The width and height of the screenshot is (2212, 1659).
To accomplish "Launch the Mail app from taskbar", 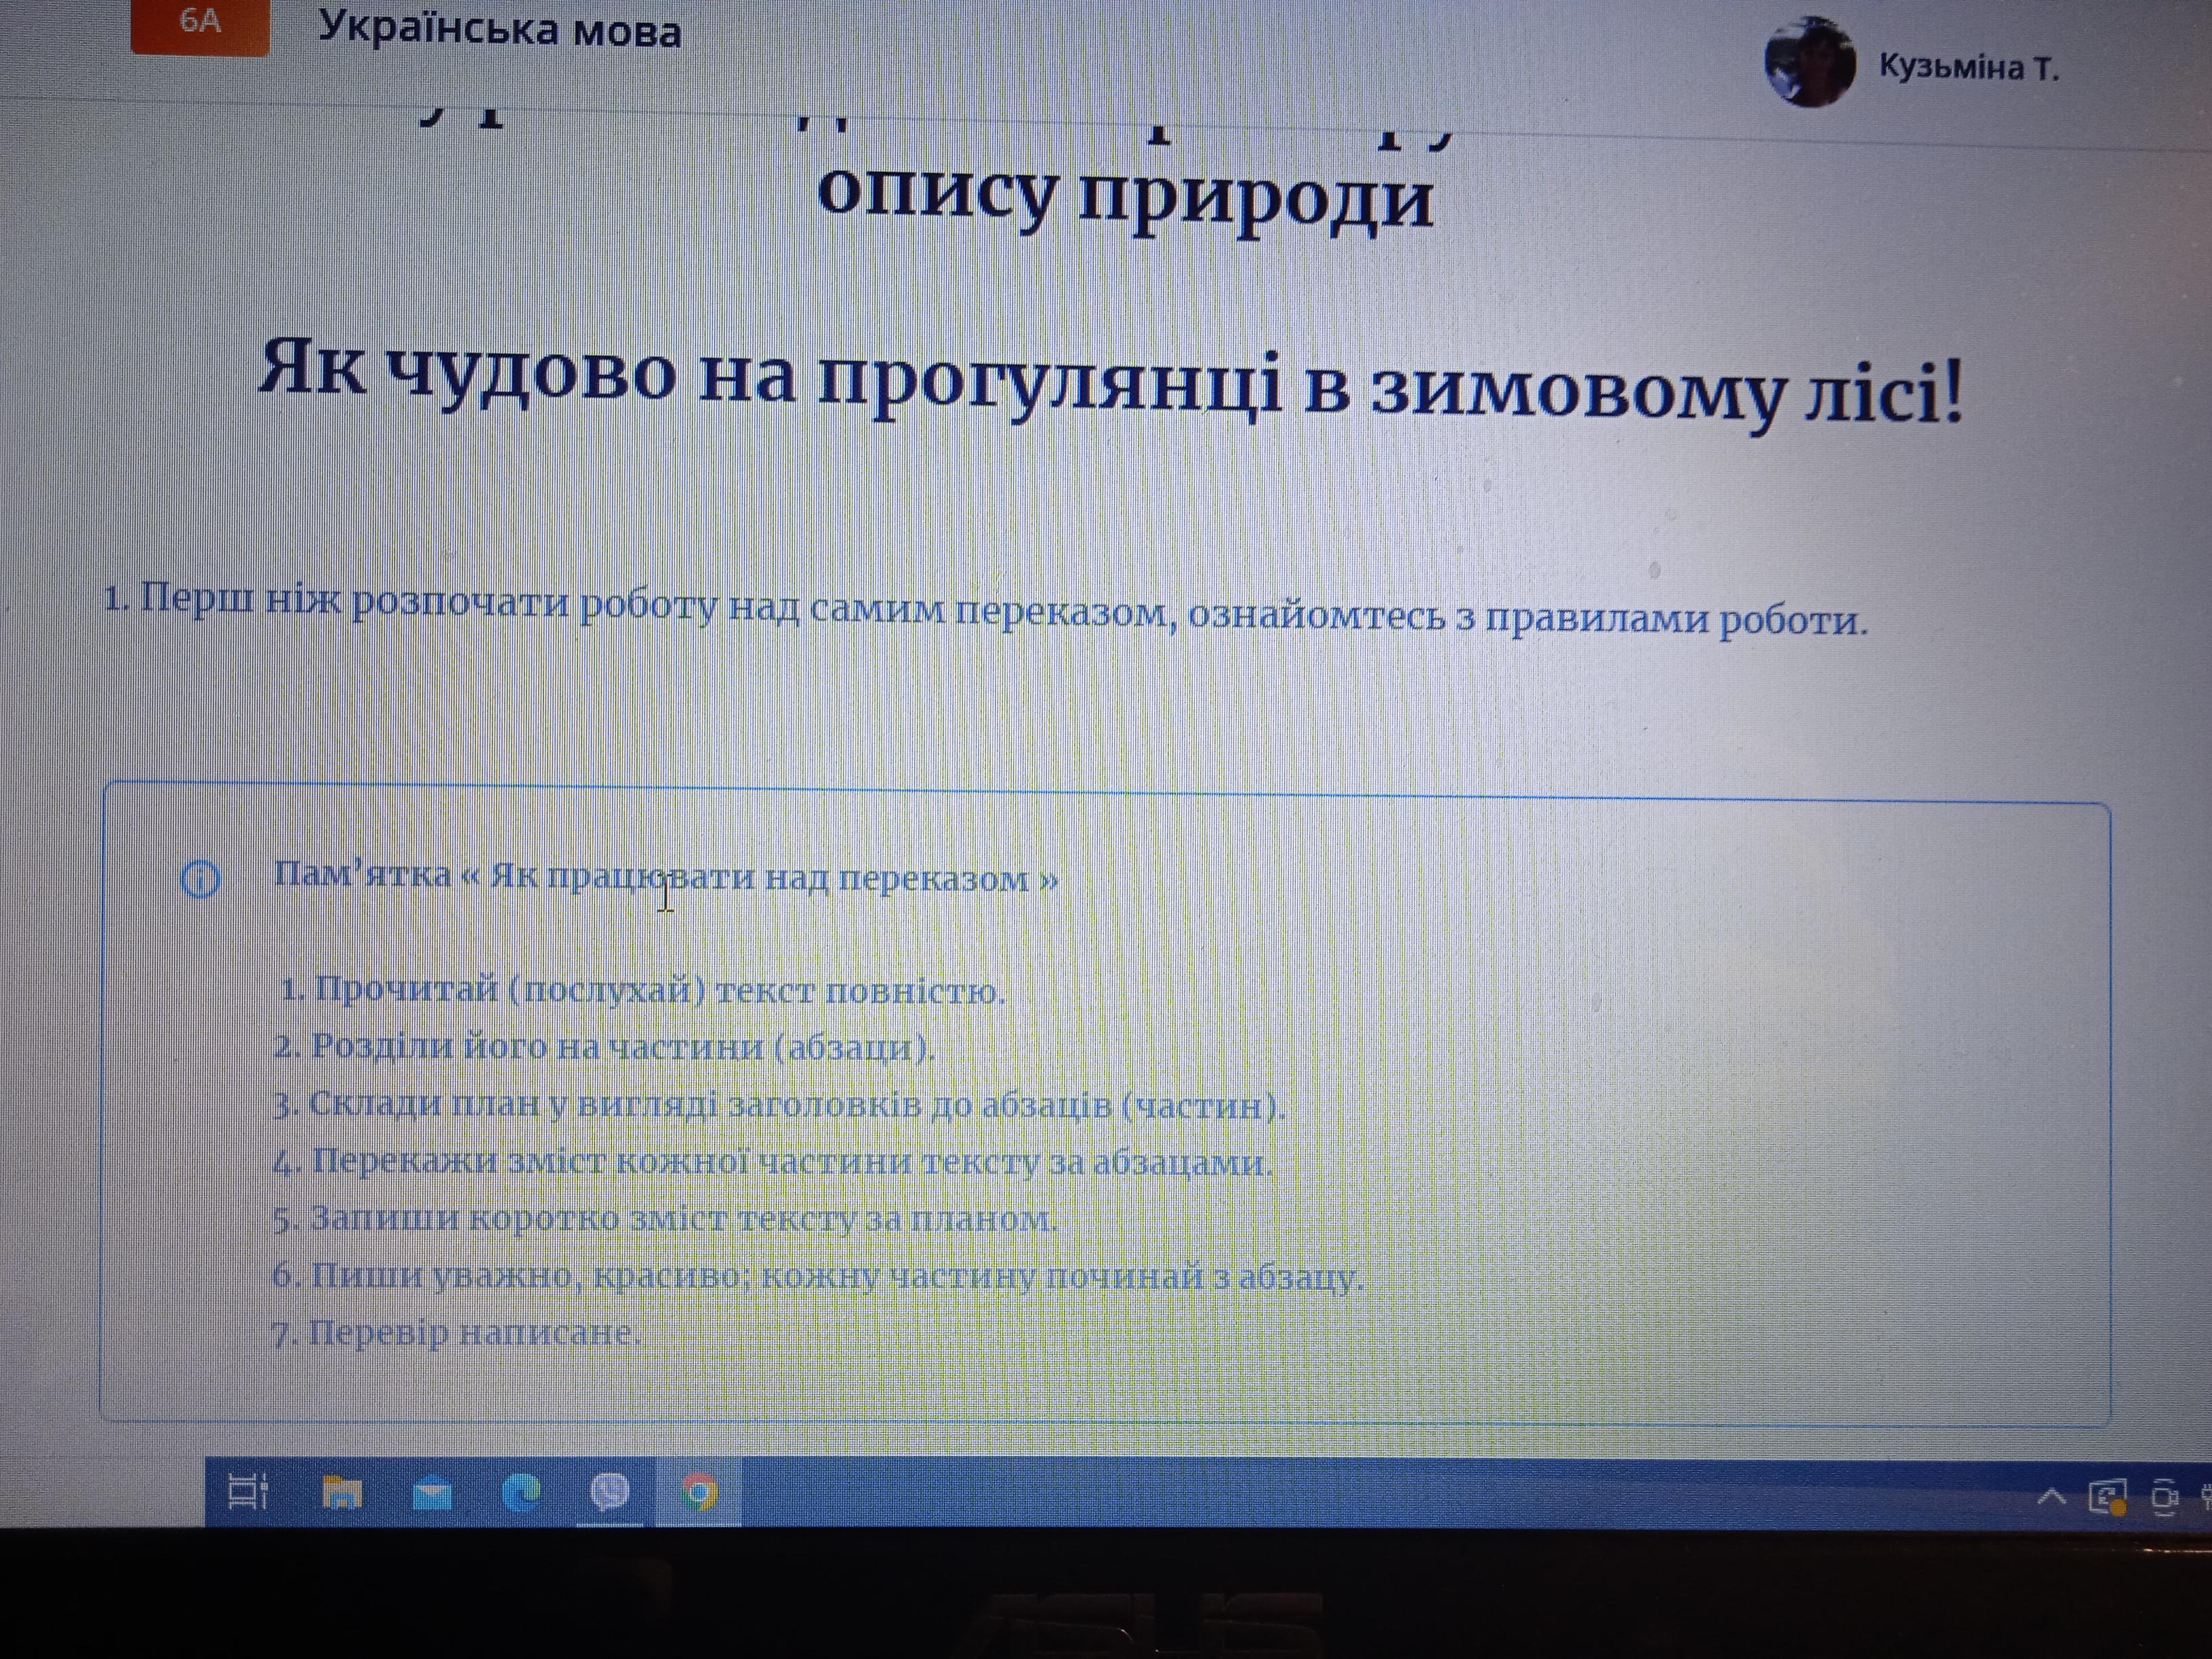I will pos(432,1494).
